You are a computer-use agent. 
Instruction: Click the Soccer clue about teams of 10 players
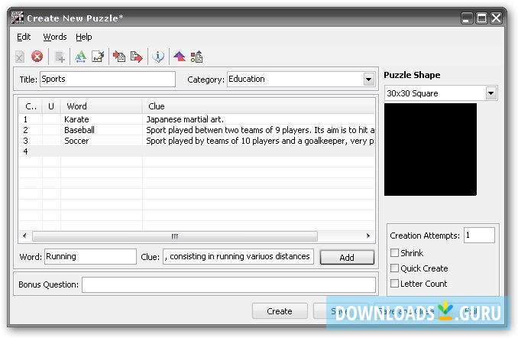pyautogui.click(x=260, y=141)
